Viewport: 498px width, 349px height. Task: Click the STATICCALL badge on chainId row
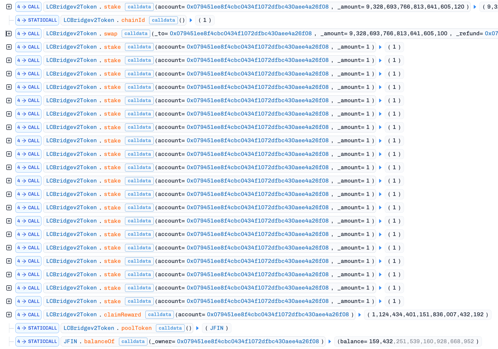coord(37,20)
